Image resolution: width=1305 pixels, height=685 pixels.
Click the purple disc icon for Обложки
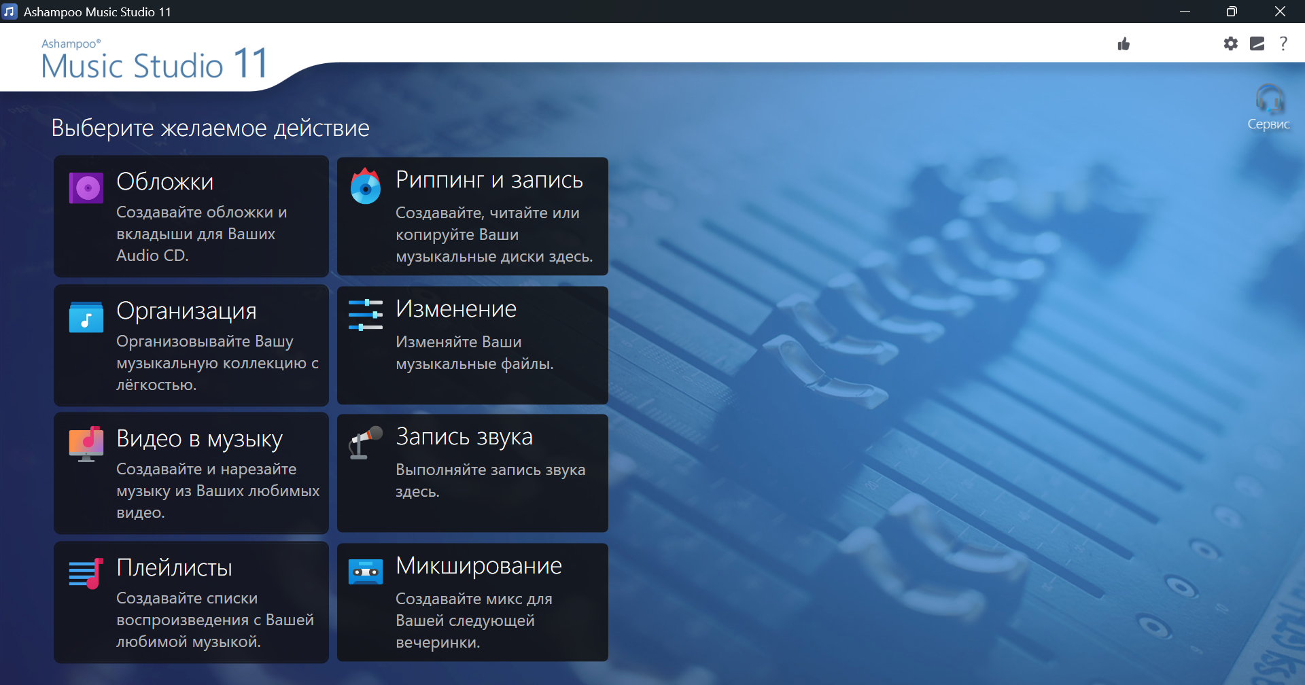pyautogui.click(x=86, y=188)
